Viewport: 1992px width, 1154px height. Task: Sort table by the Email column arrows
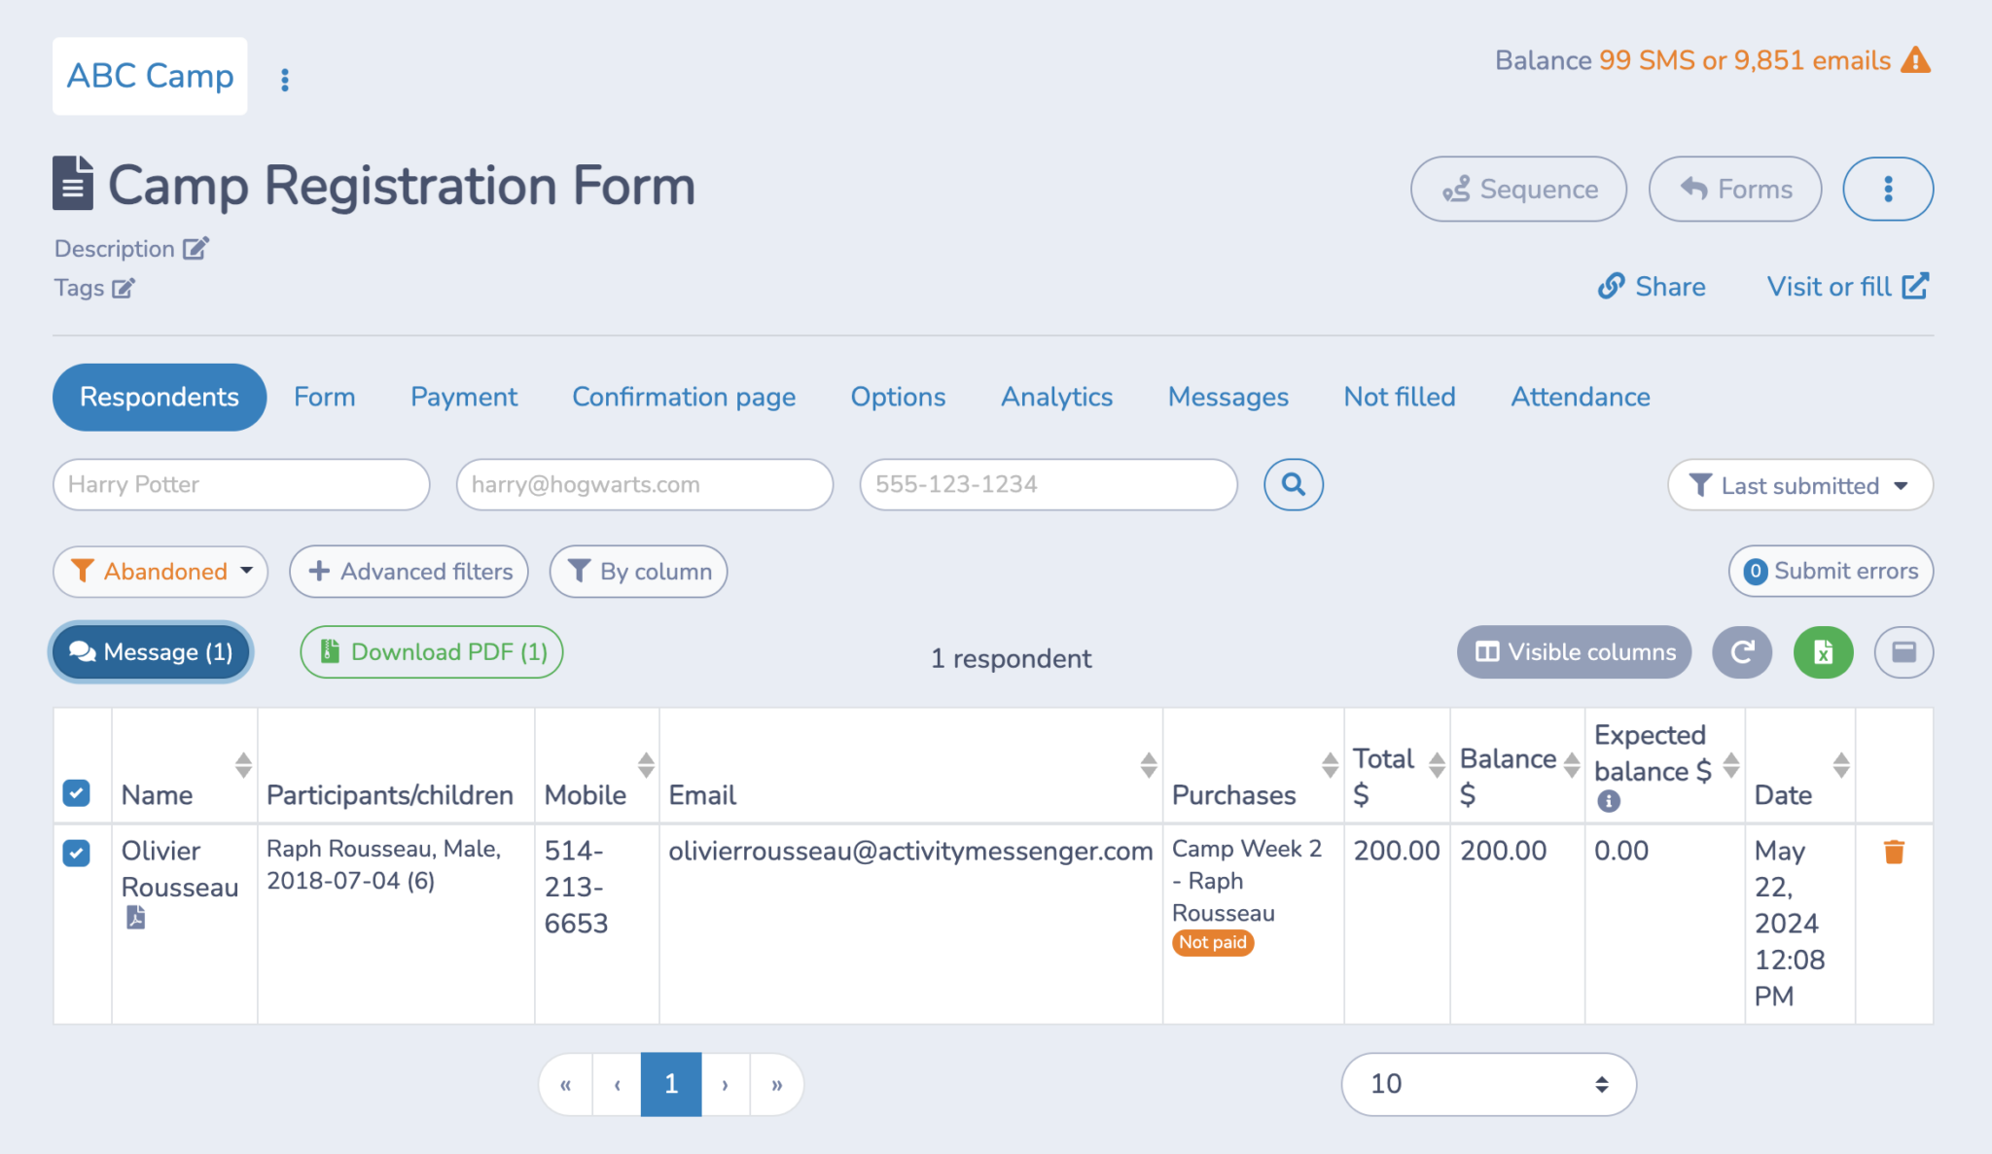(1149, 765)
